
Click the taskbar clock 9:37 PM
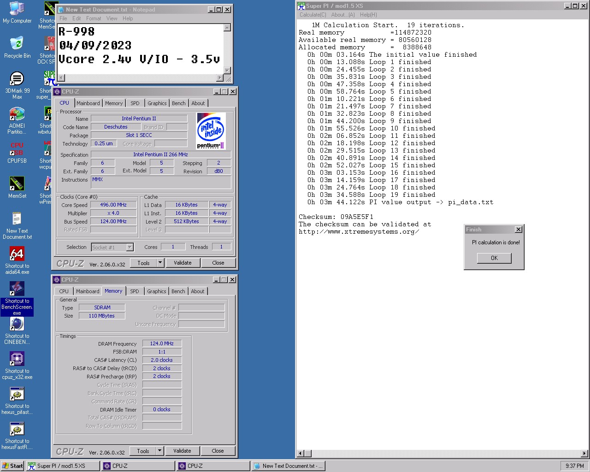point(574,466)
